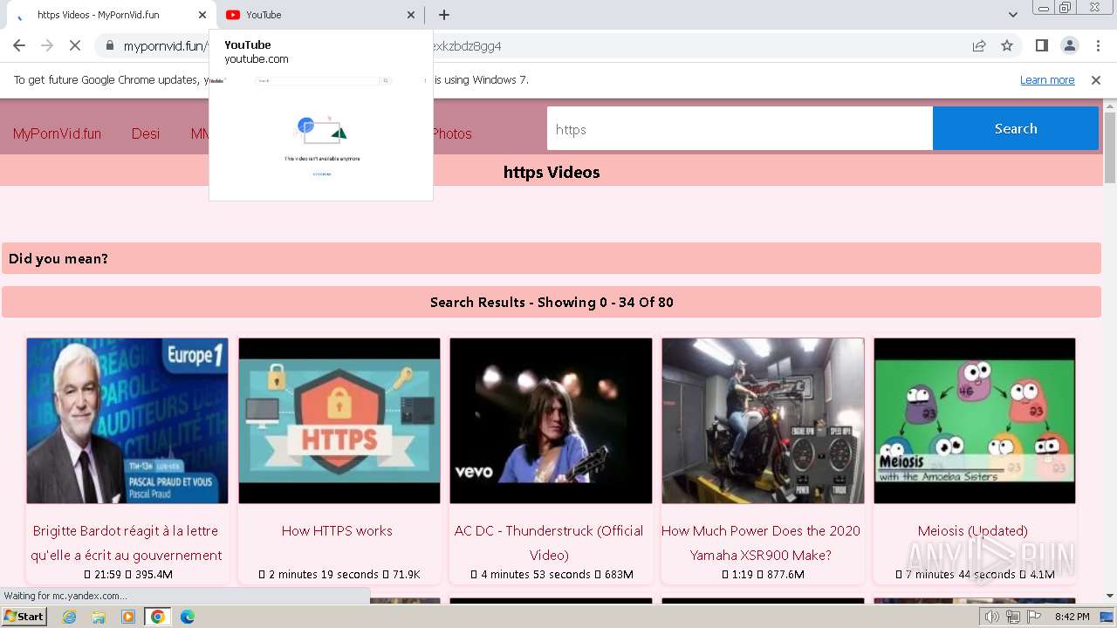Dismiss the Chrome update notification bar
Image resolution: width=1117 pixels, height=628 pixels.
(x=1096, y=80)
